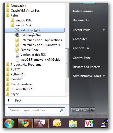Collapse the webOS SDK subfolder
This screenshot has width=113, height=133.
point(21,25)
